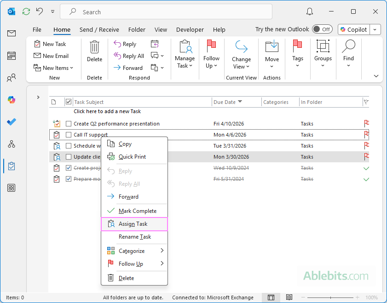Click the red flag icon on the Call IT support row
This screenshot has height=303, width=387.
tap(366, 134)
